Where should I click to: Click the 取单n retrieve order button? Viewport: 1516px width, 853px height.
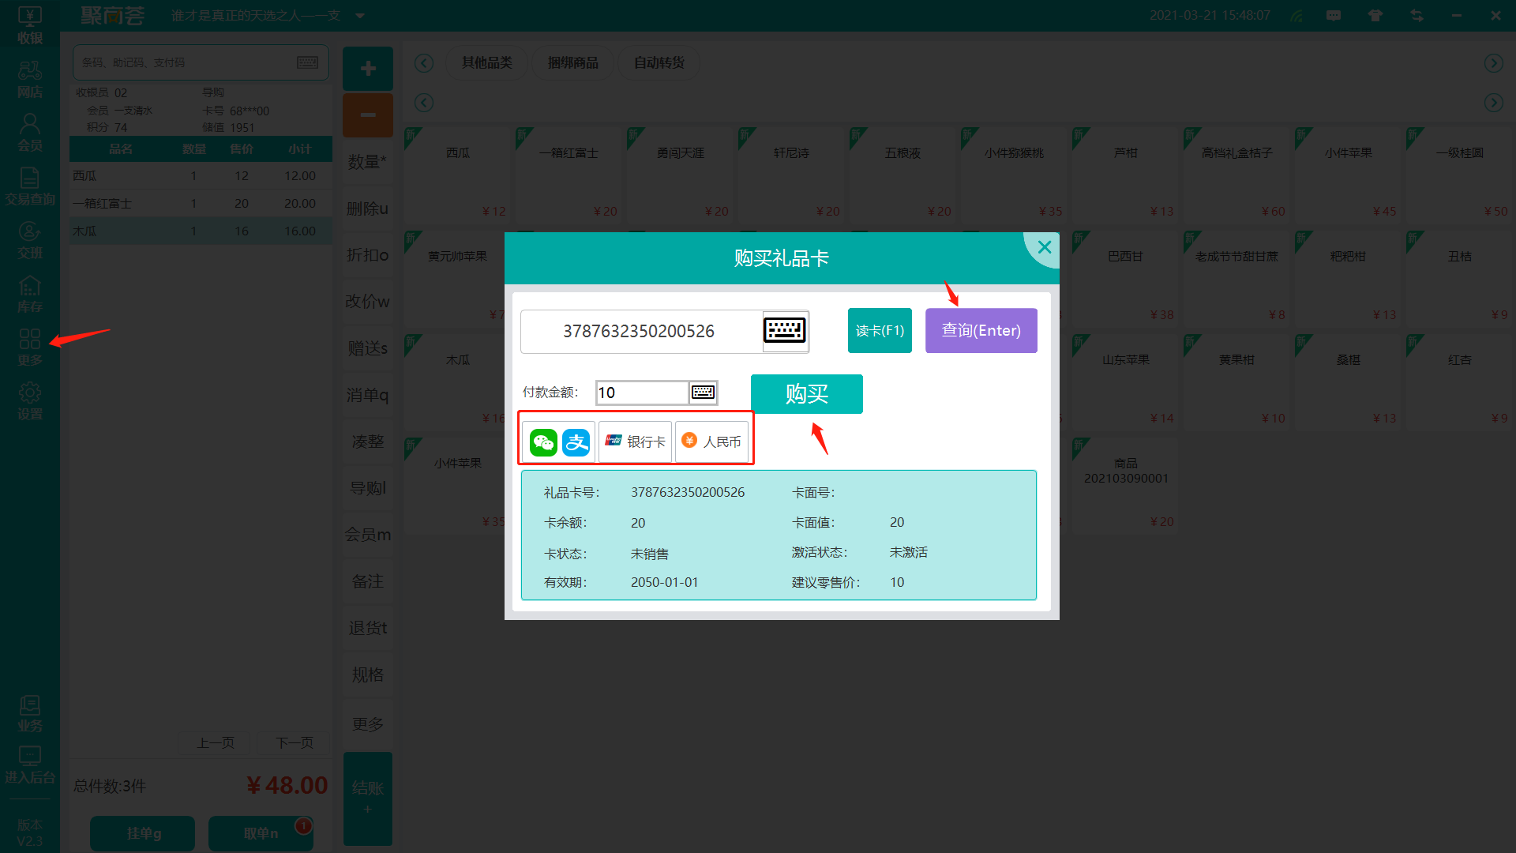click(x=261, y=833)
